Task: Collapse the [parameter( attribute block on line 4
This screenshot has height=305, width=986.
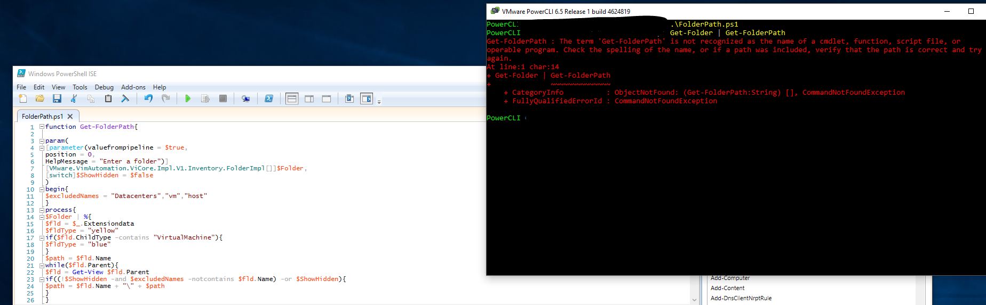Action: click(x=42, y=147)
